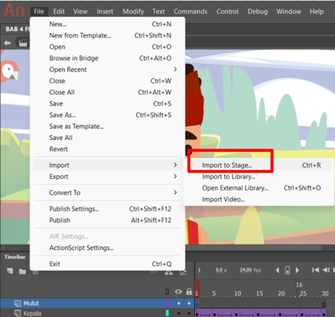Click frame 15 on the timeline ruler
335x317 pixels.
(259, 293)
